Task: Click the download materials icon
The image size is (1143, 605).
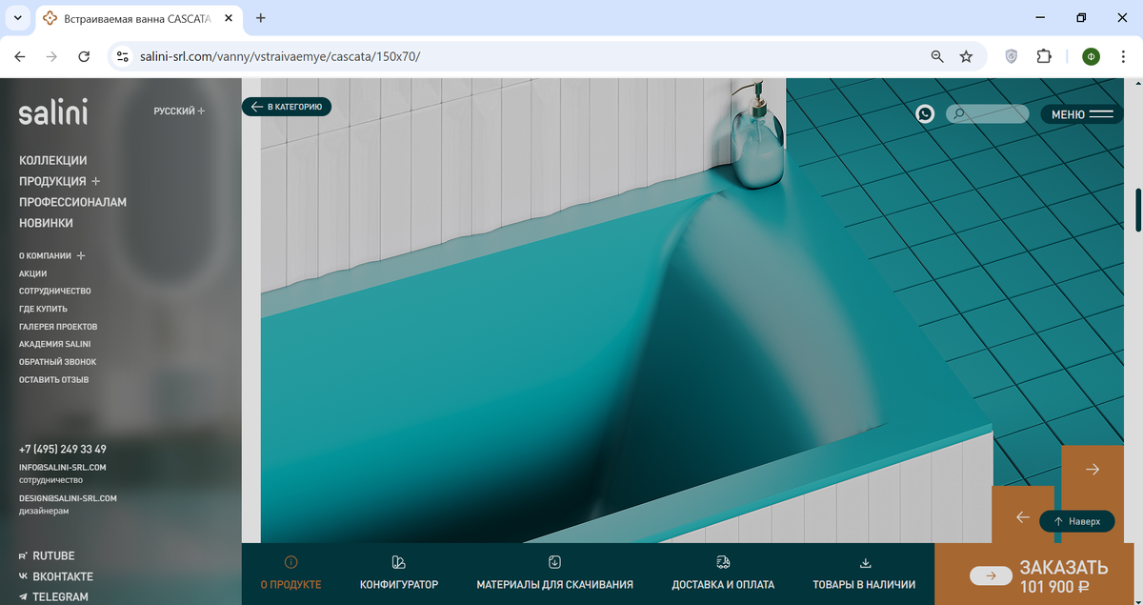Action: [x=554, y=562]
